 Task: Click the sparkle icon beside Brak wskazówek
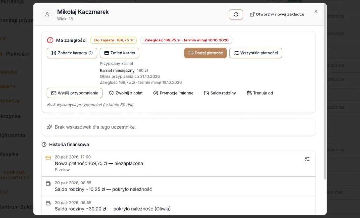pos(49,127)
